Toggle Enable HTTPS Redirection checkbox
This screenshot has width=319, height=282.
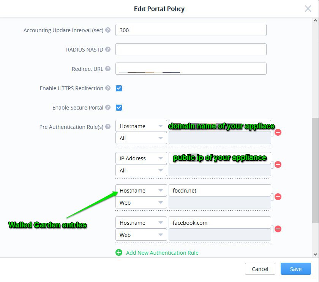pos(119,88)
